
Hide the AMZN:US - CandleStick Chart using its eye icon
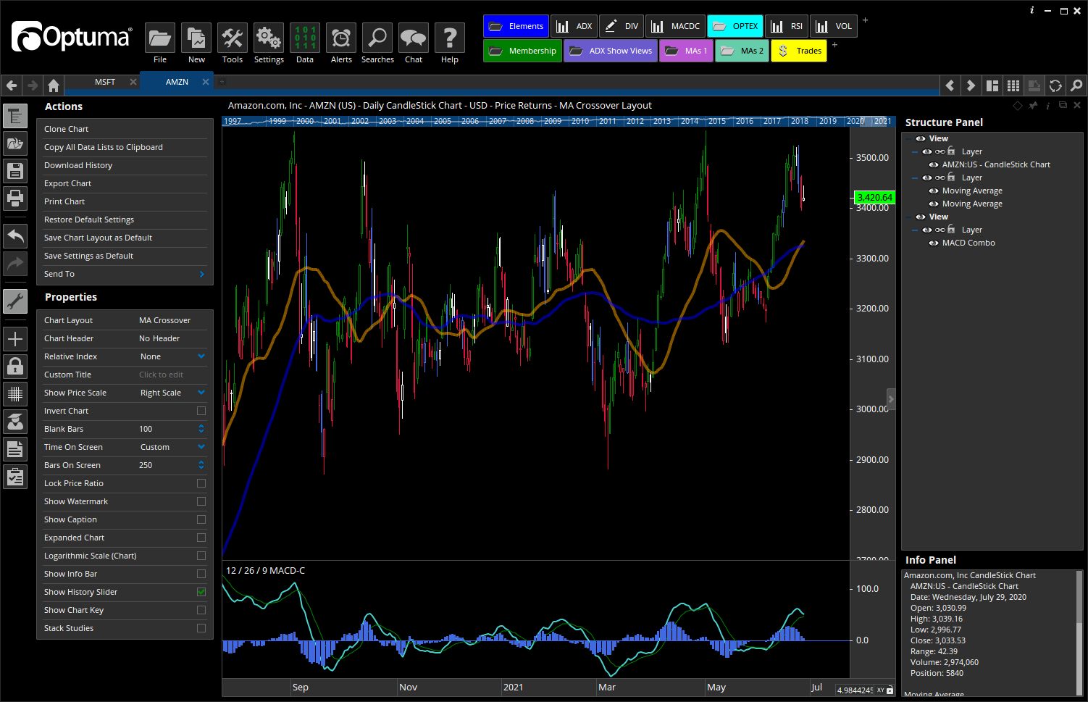(x=934, y=164)
